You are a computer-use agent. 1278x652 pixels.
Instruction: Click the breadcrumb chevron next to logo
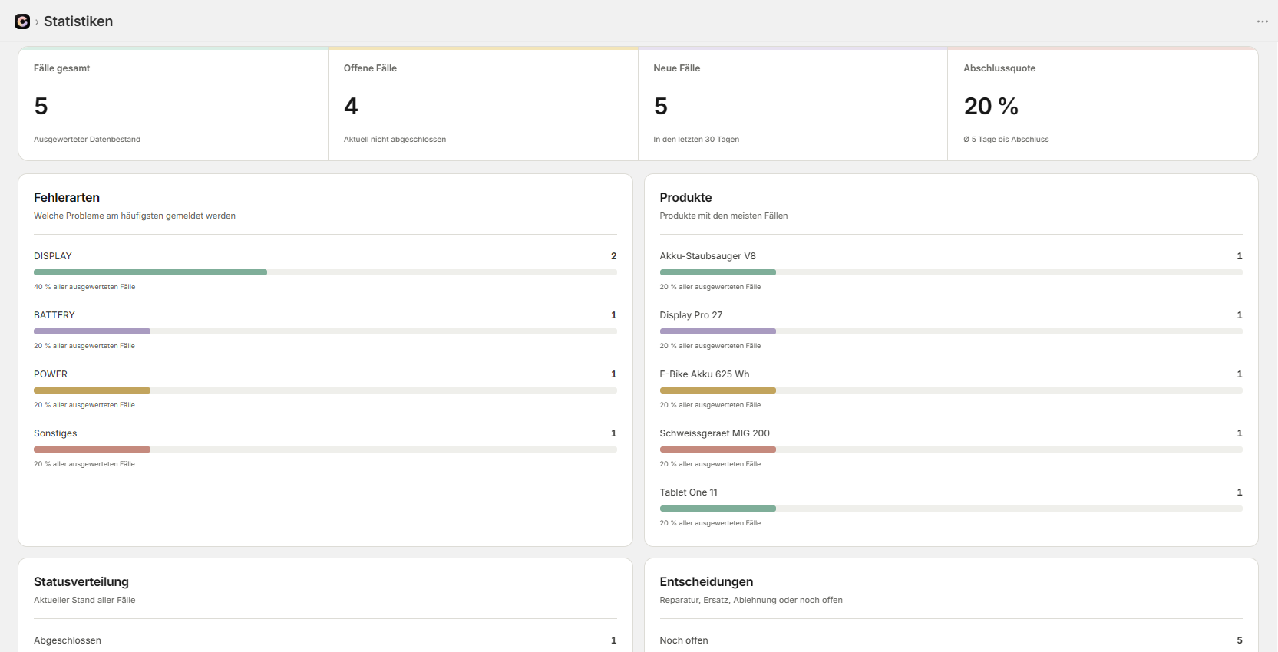pos(37,22)
